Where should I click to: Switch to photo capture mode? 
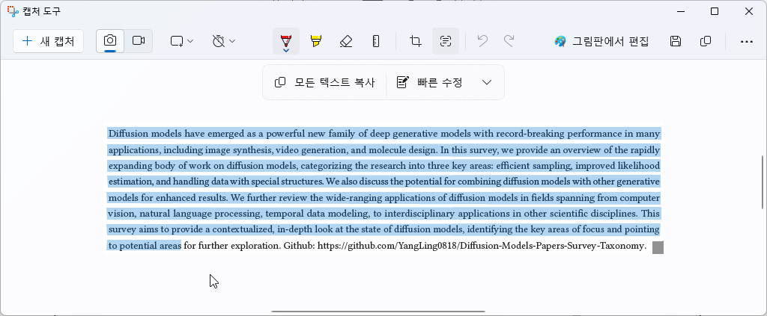click(x=110, y=41)
